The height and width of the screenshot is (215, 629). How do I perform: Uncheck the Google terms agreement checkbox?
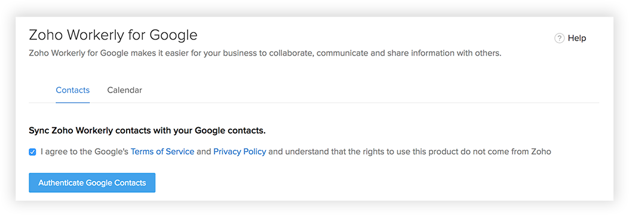click(x=32, y=152)
